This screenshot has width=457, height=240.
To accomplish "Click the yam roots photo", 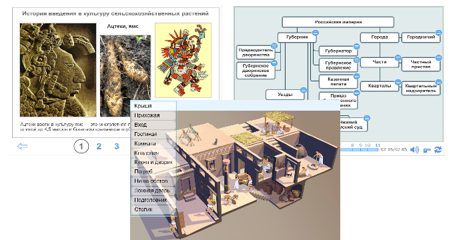I will (125, 76).
